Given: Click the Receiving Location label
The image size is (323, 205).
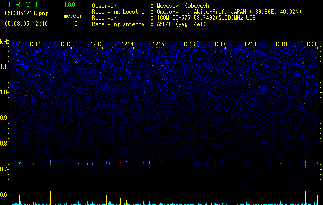Looking at the screenshot, I should click(120, 12).
